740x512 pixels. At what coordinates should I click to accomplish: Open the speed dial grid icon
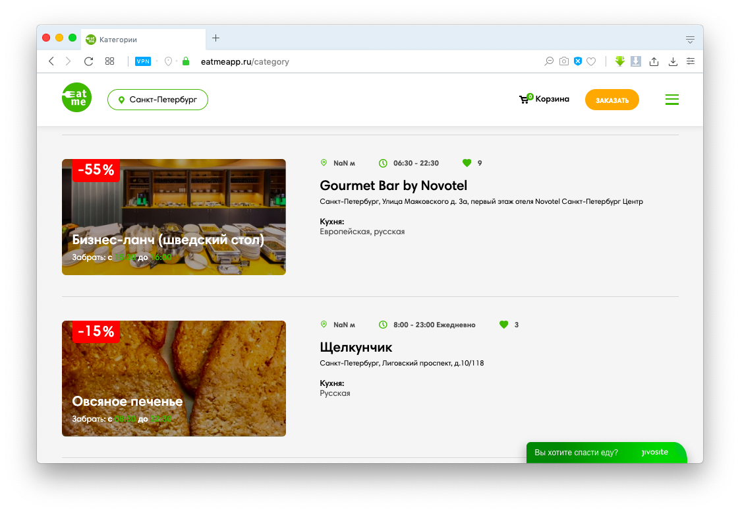(110, 61)
